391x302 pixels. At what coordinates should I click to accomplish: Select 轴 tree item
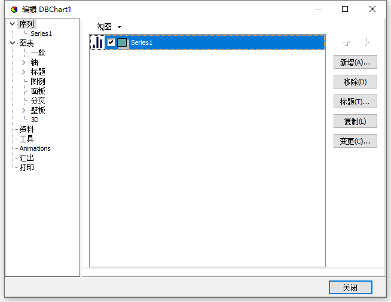click(34, 62)
